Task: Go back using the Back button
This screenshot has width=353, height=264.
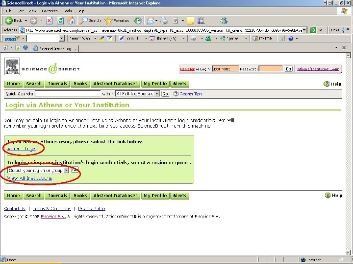Action: point(14,21)
